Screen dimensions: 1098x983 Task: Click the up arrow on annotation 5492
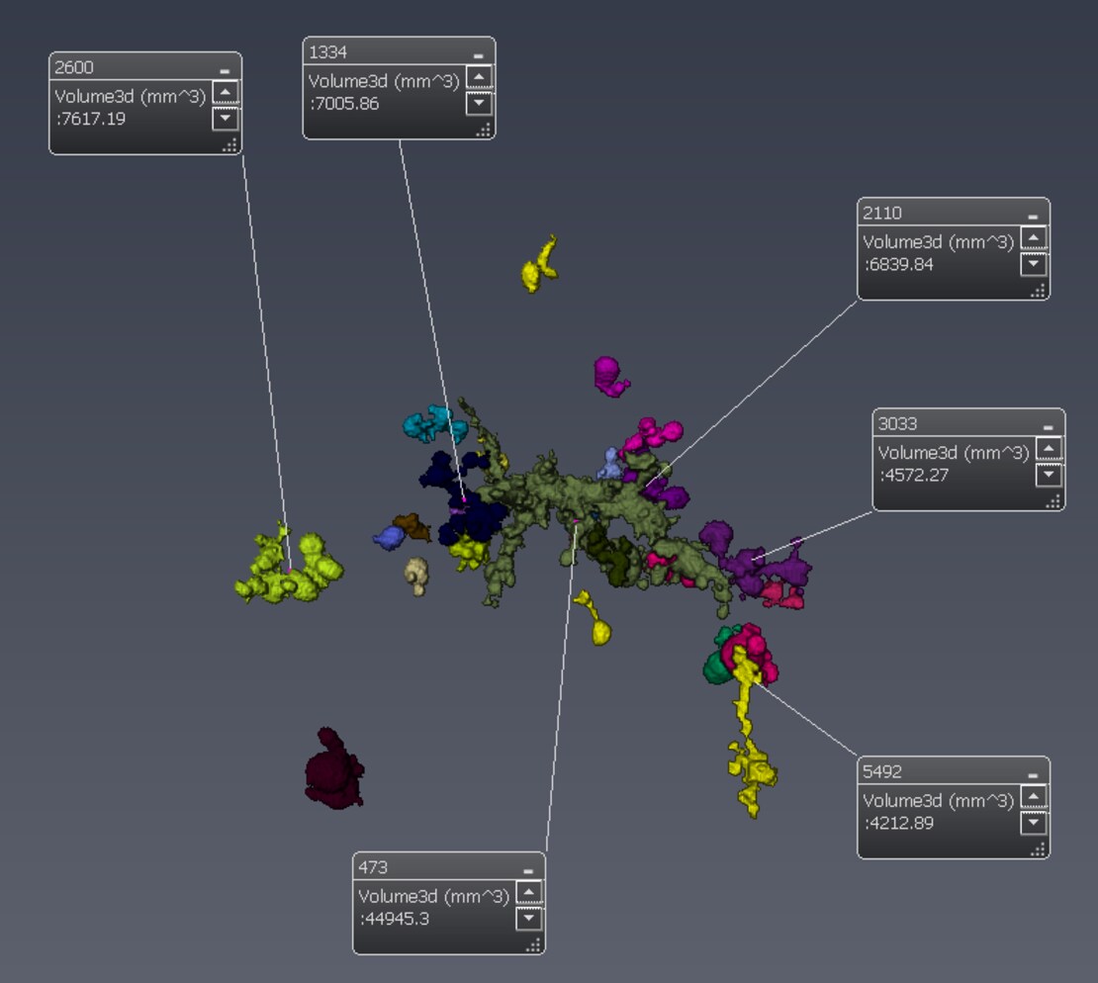pos(1034,795)
